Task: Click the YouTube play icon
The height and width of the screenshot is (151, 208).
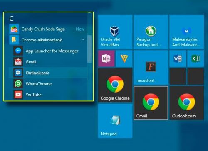Action: pos(18,95)
